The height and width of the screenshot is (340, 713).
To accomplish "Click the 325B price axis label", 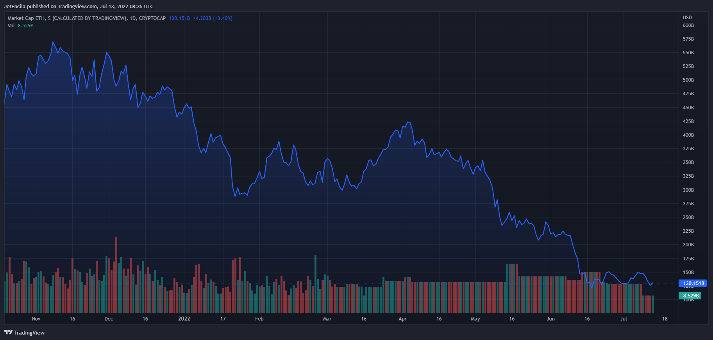I will 688,176.
